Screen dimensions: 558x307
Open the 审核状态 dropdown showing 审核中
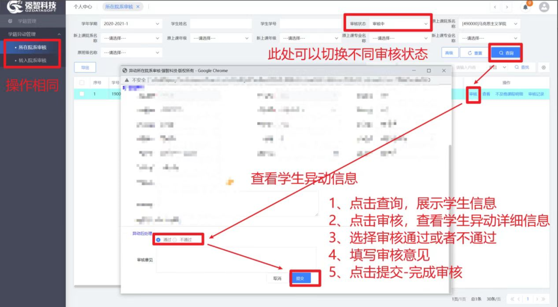point(400,23)
